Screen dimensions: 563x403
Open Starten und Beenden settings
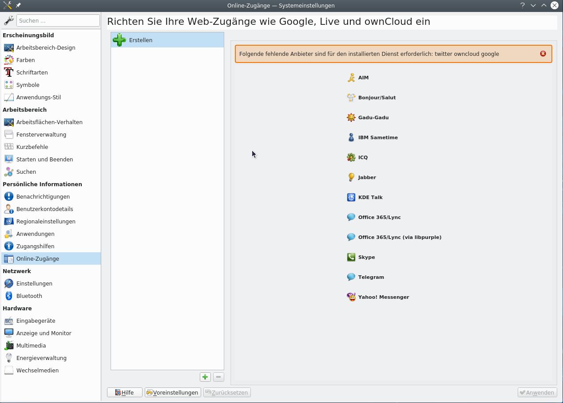(51, 159)
